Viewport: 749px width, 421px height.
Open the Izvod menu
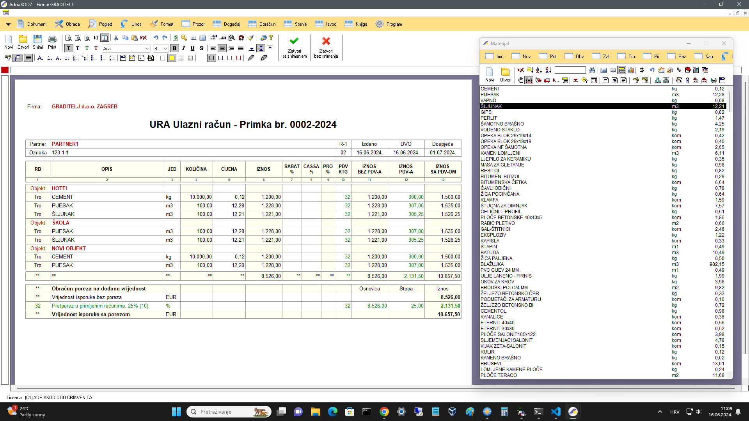pyautogui.click(x=326, y=24)
